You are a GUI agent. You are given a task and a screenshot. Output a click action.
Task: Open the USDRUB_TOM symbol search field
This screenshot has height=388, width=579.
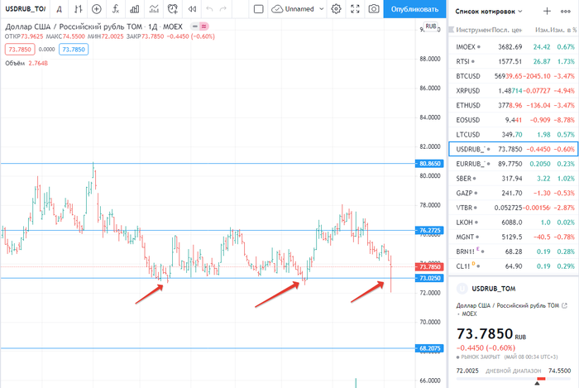click(x=25, y=9)
